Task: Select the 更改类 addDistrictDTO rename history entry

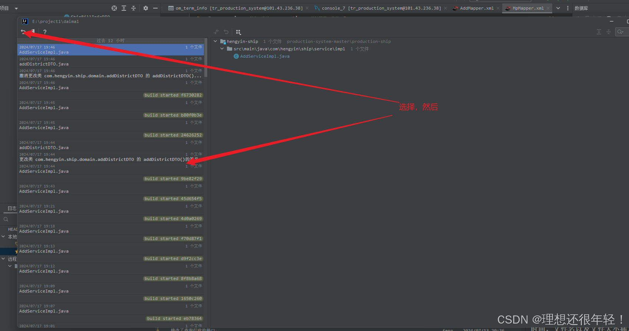Action: pyautogui.click(x=111, y=157)
